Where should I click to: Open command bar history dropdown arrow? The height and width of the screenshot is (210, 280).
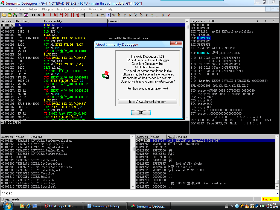(x=277, y=193)
